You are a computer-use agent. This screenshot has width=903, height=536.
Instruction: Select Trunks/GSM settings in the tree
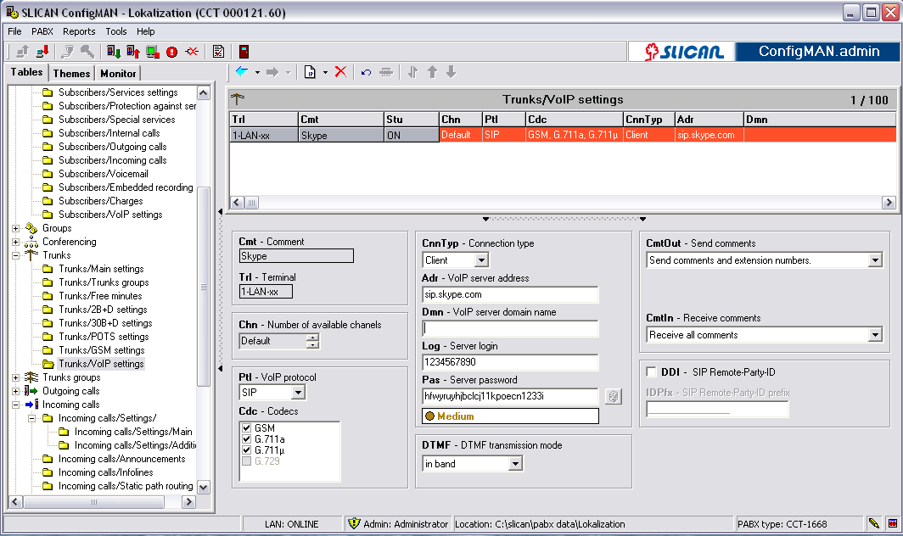[x=101, y=350]
